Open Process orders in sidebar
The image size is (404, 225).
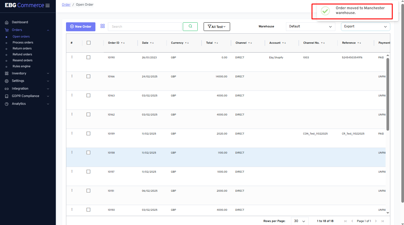[x=23, y=43]
